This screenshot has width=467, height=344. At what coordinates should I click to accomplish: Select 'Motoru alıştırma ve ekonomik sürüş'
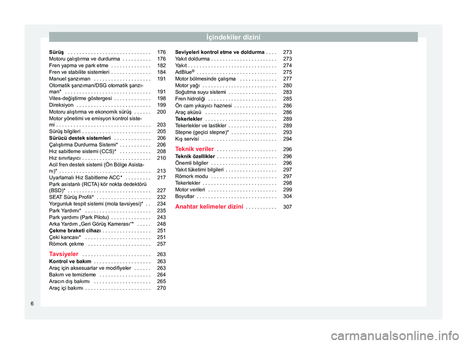tap(107, 112)
